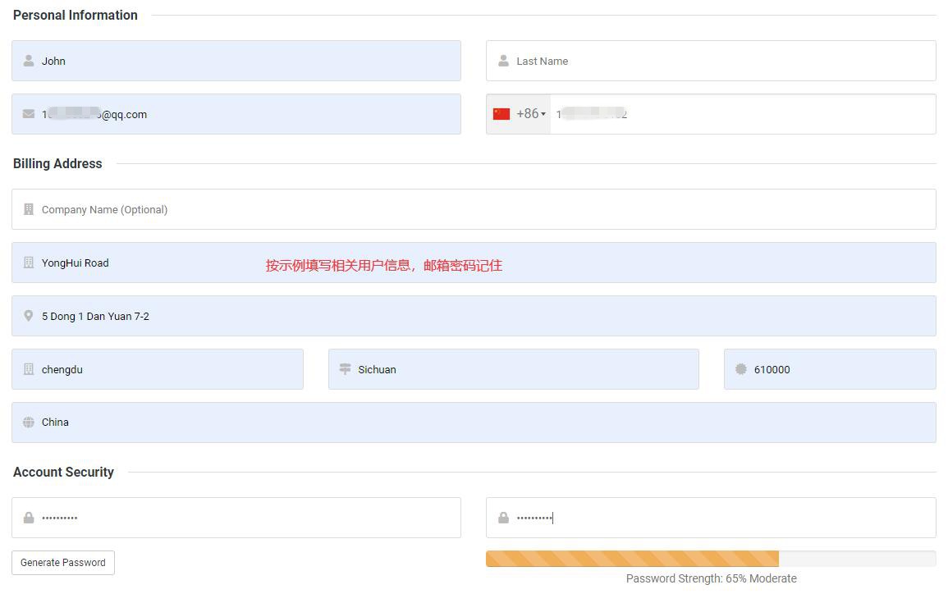The height and width of the screenshot is (603, 948).
Task: Click the lock icon in the confirm password field
Action: [502, 517]
